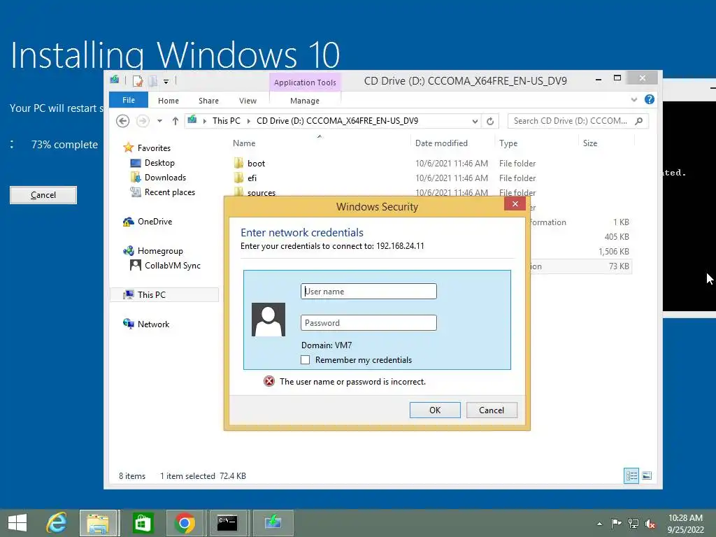Open recent locations dropdown arrow

click(x=159, y=121)
